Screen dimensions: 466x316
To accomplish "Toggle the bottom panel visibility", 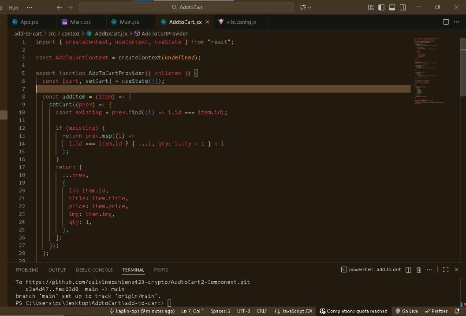I will 392,7.
